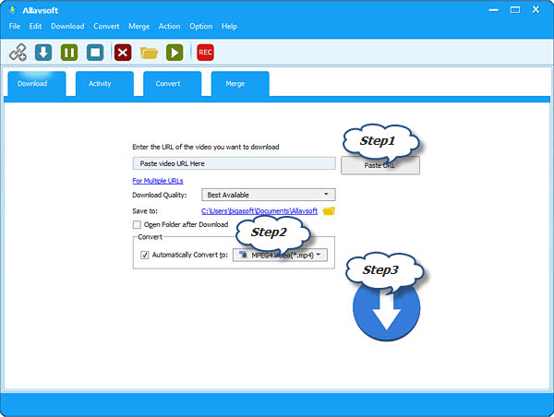Open the Allavsoft save path link
This screenshot has width=554, height=417.
tap(259, 211)
